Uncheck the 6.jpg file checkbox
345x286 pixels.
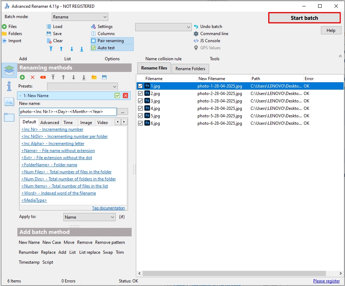coord(140,123)
